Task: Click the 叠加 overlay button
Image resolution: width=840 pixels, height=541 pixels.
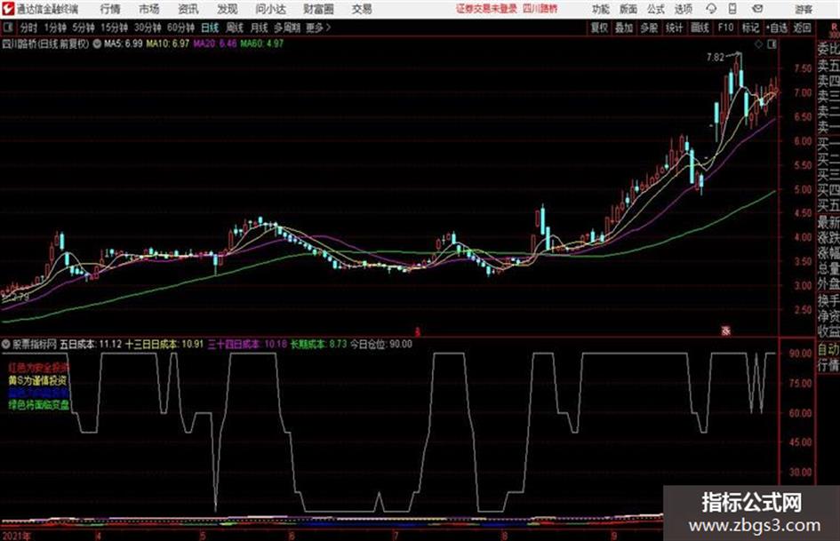Action: point(624,28)
